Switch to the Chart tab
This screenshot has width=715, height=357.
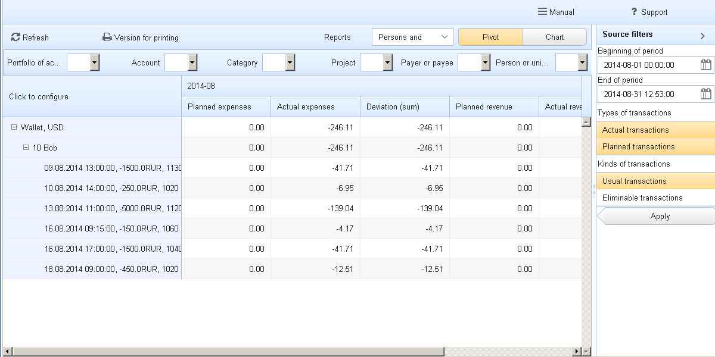554,37
